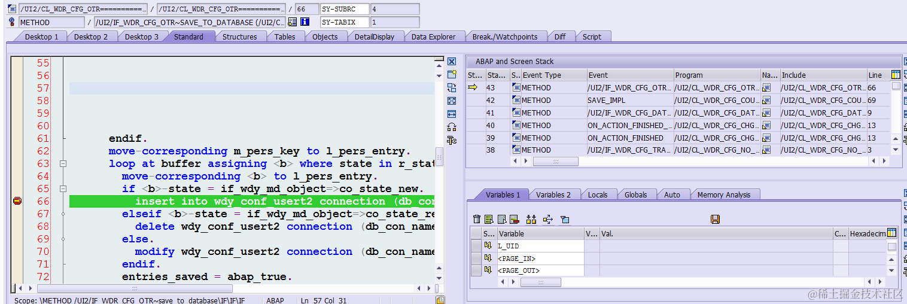Collapse the if block at line 65
This screenshot has width=907, height=304.
[x=63, y=189]
